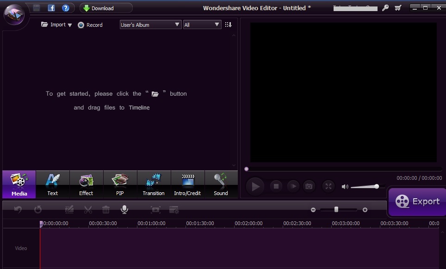Enter full screen preview mode

tap(328, 186)
